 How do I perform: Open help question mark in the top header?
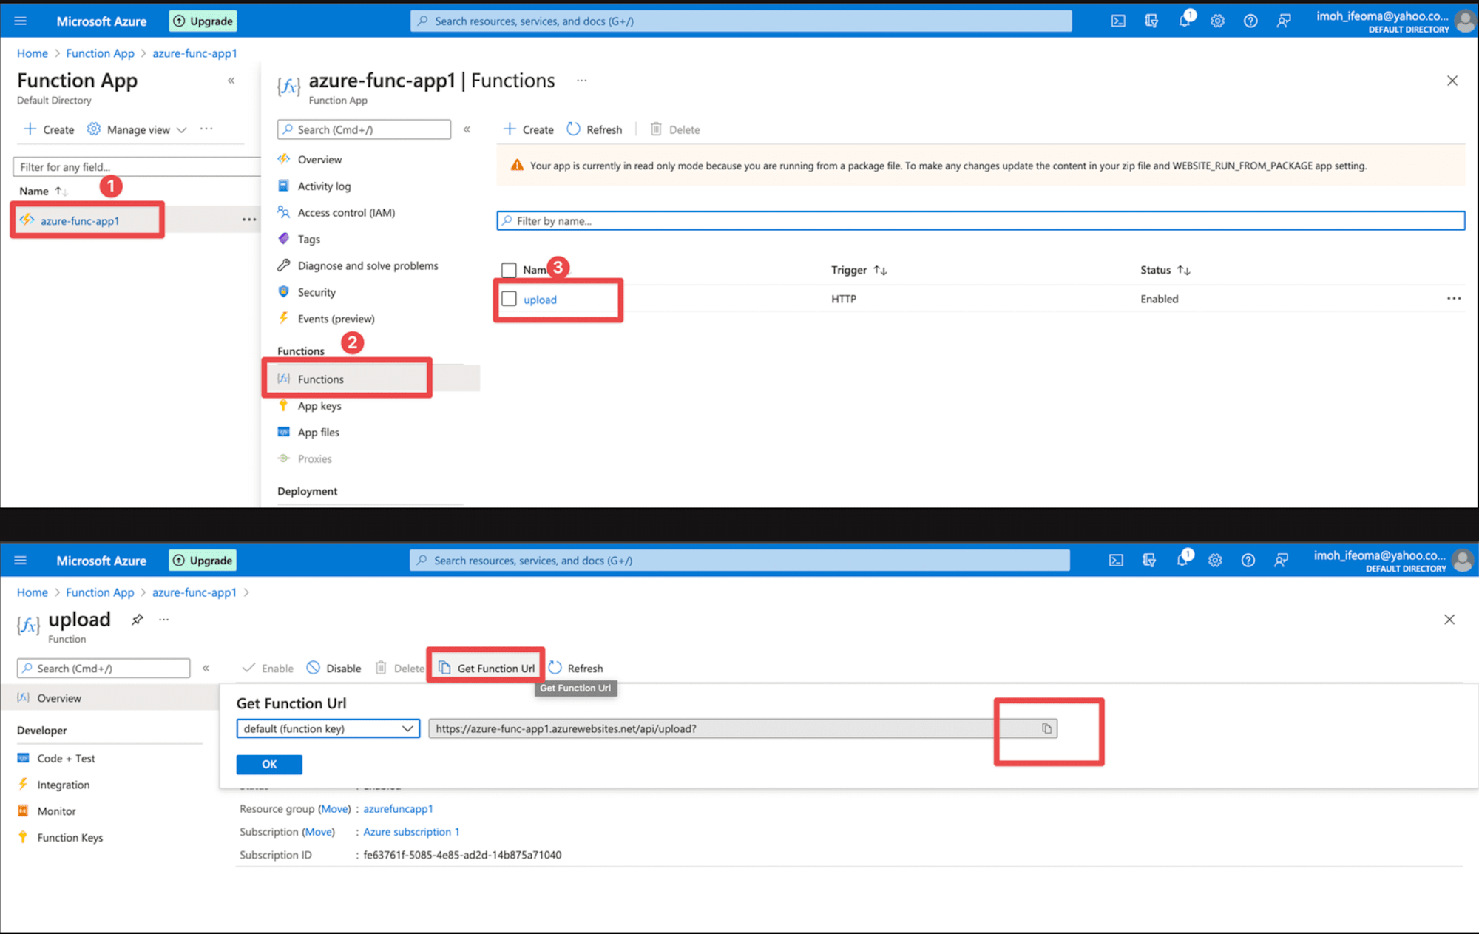click(x=1250, y=21)
